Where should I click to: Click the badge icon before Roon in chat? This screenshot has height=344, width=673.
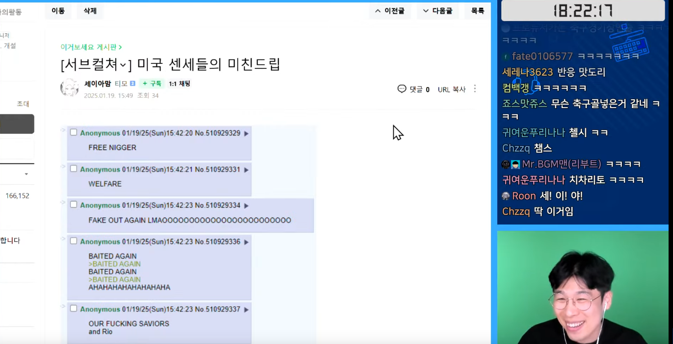click(506, 196)
